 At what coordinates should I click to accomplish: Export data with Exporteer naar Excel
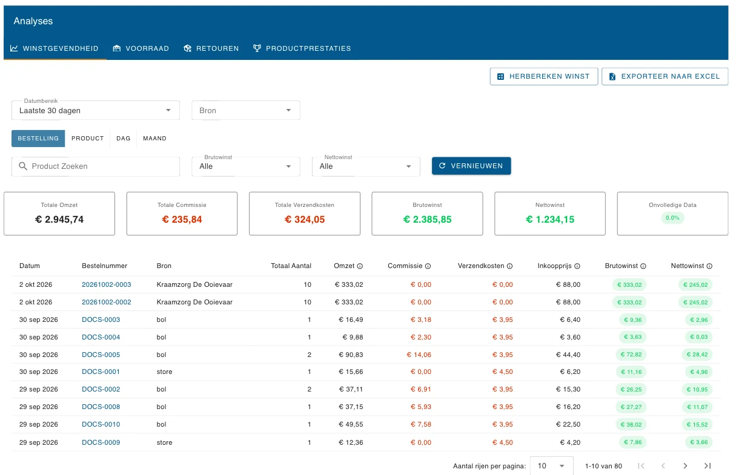coord(665,76)
